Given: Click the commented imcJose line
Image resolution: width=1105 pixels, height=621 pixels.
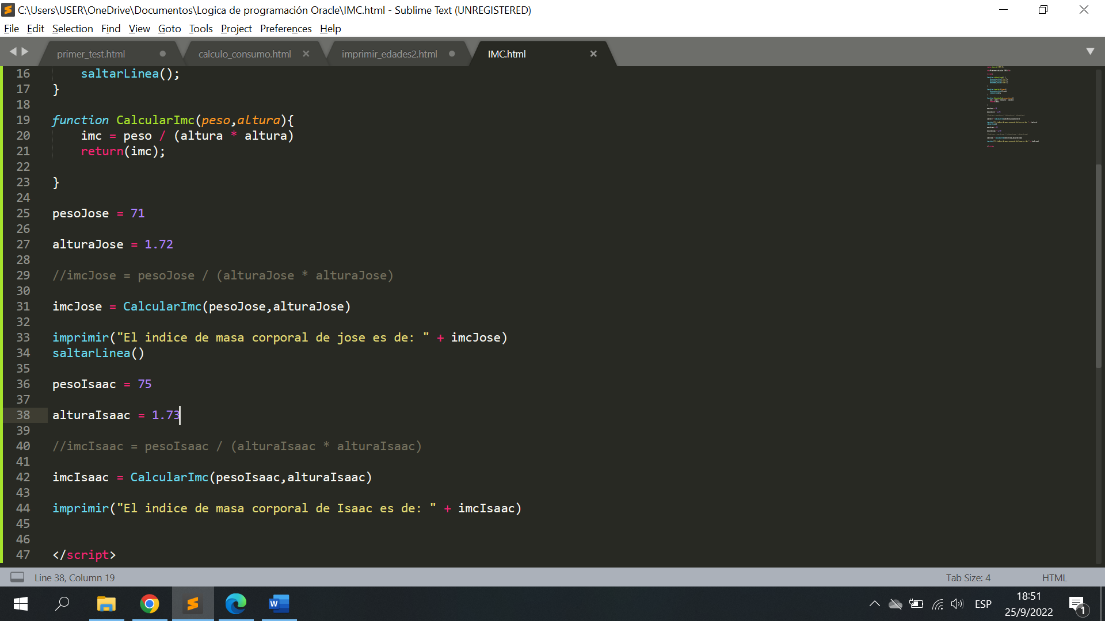Looking at the screenshot, I should click(x=223, y=275).
